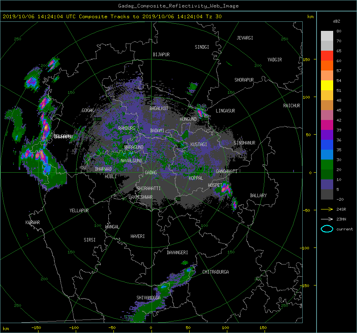Click the white 23MN arrow icon
Image resolution: width=357 pixels, height=333 pixels.
pos(327,219)
